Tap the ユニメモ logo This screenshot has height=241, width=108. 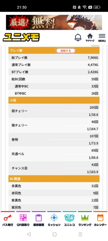click(x=21, y=37)
